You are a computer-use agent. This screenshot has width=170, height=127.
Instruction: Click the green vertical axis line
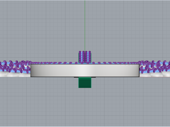[85, 26]
